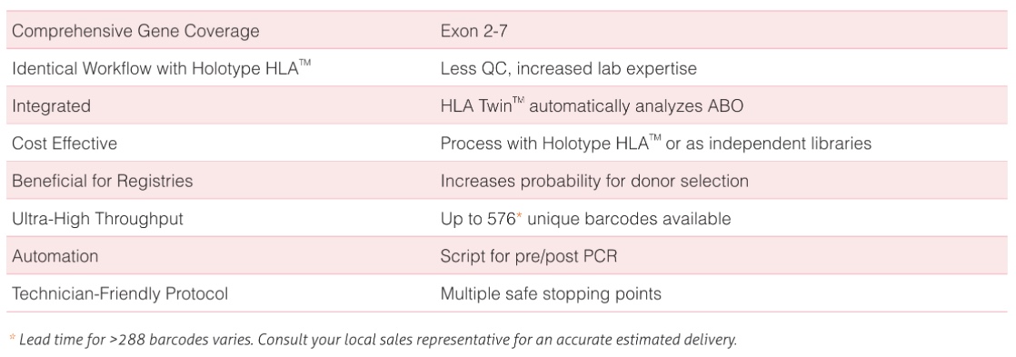Click Multiple safe stopping points text
1016x357 pixels.
551,294
